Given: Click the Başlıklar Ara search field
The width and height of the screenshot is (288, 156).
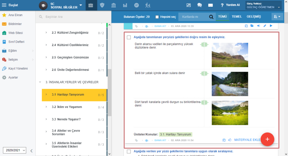Looking at the screenshot, I should pyautogui.click(x=73, y=17).
